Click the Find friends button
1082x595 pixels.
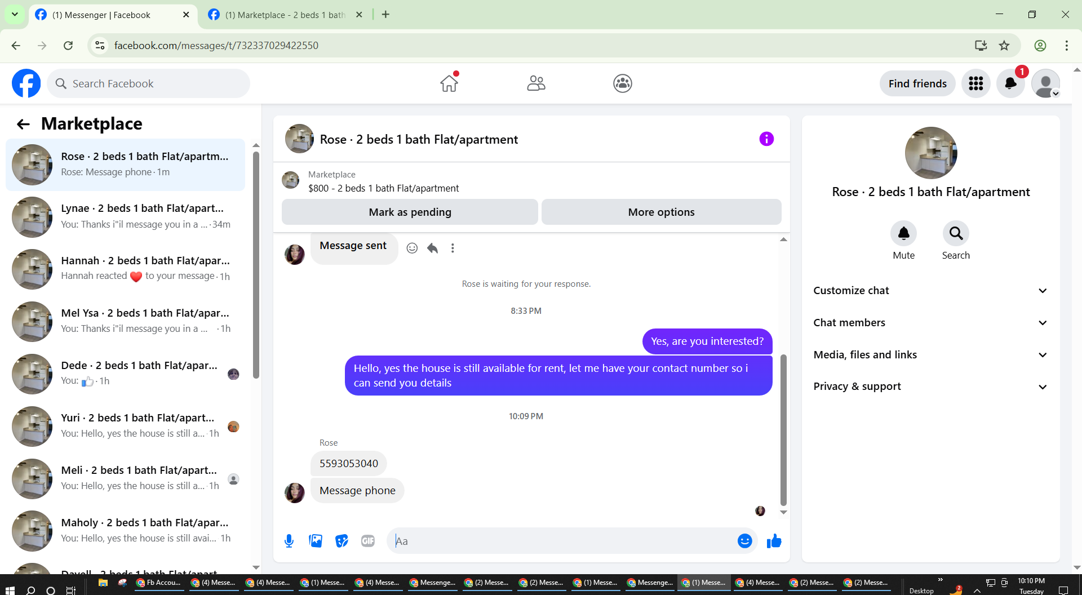pyautogui.click(x=917, y=83)
